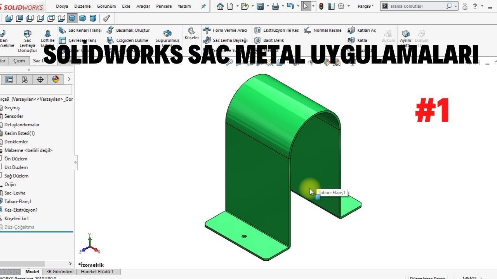
Task: Select Kes-Ekstrüzyon1 in the feature tree
Action: coord(21,210)
